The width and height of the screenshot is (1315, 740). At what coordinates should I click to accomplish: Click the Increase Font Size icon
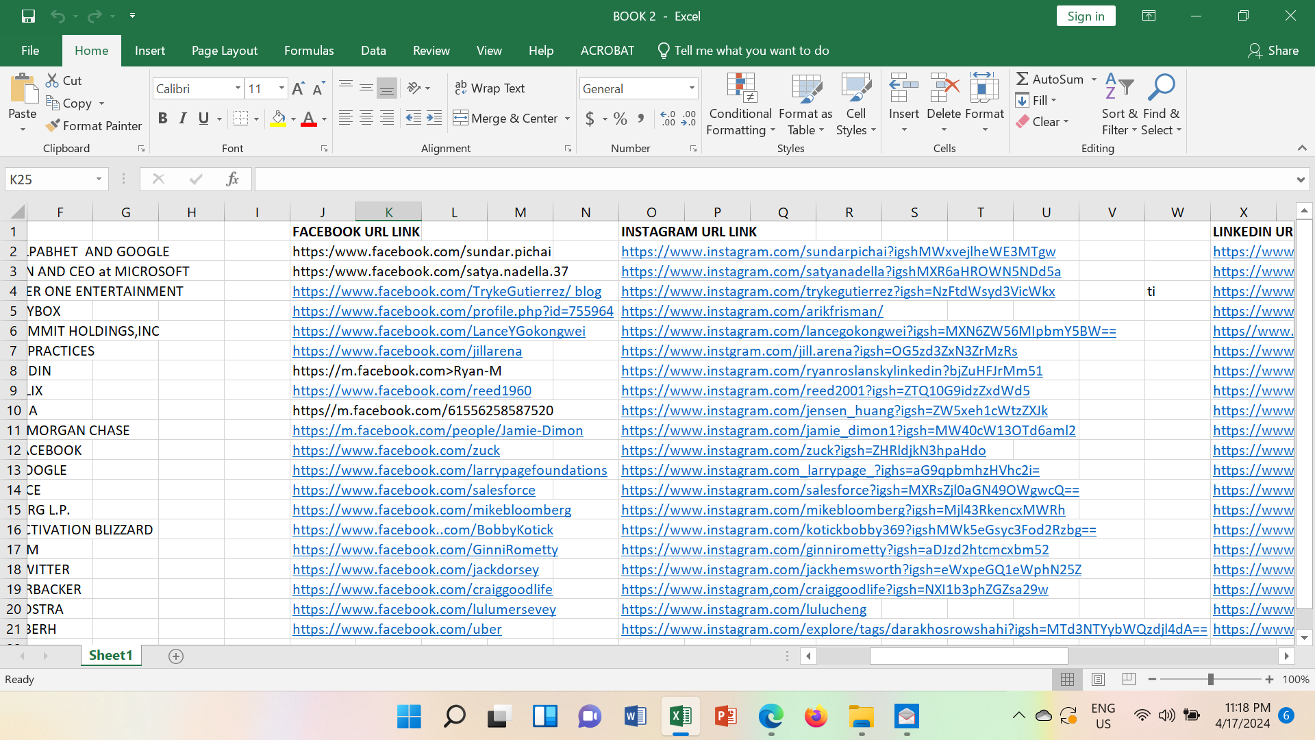click(298, 88)
